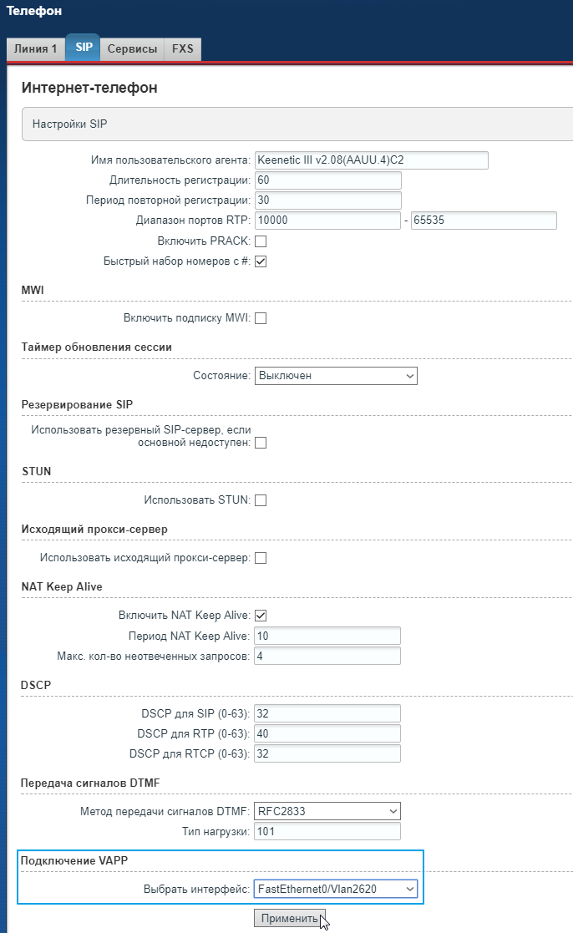Viewport: 573px width, 933px height.
Task: Open the VAPP interface dropdown
Action: (335, 889)
